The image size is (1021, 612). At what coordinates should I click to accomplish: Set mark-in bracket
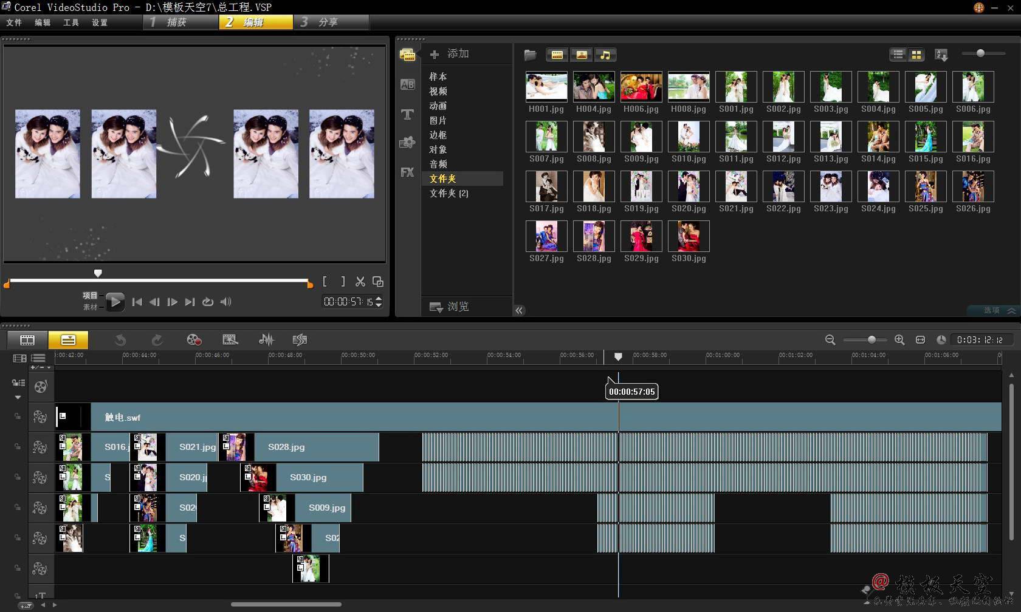coord(325,282)
